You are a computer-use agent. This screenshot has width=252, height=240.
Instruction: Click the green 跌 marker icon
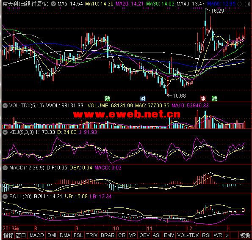(108, 98)
